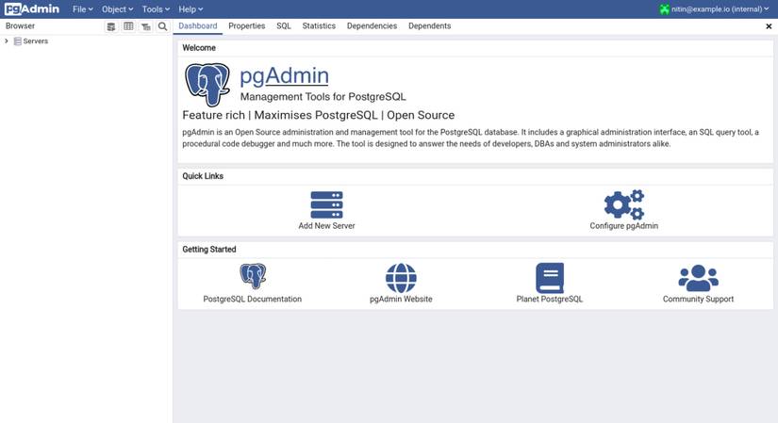This screenshot has width=778, height=423.
Task: Click the pgAdmin title heading
Action: 284,76
